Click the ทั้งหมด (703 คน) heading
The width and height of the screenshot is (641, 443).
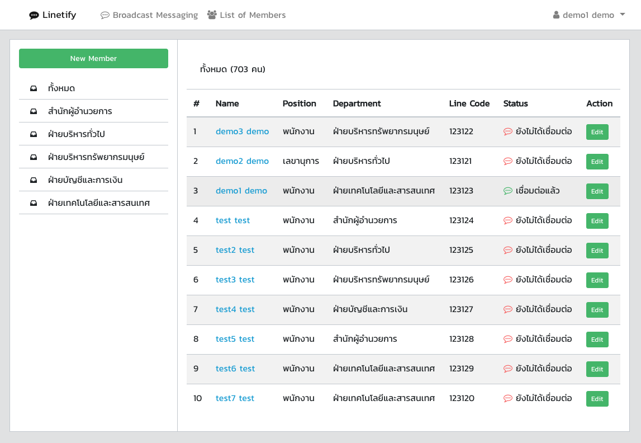[232, 69]
